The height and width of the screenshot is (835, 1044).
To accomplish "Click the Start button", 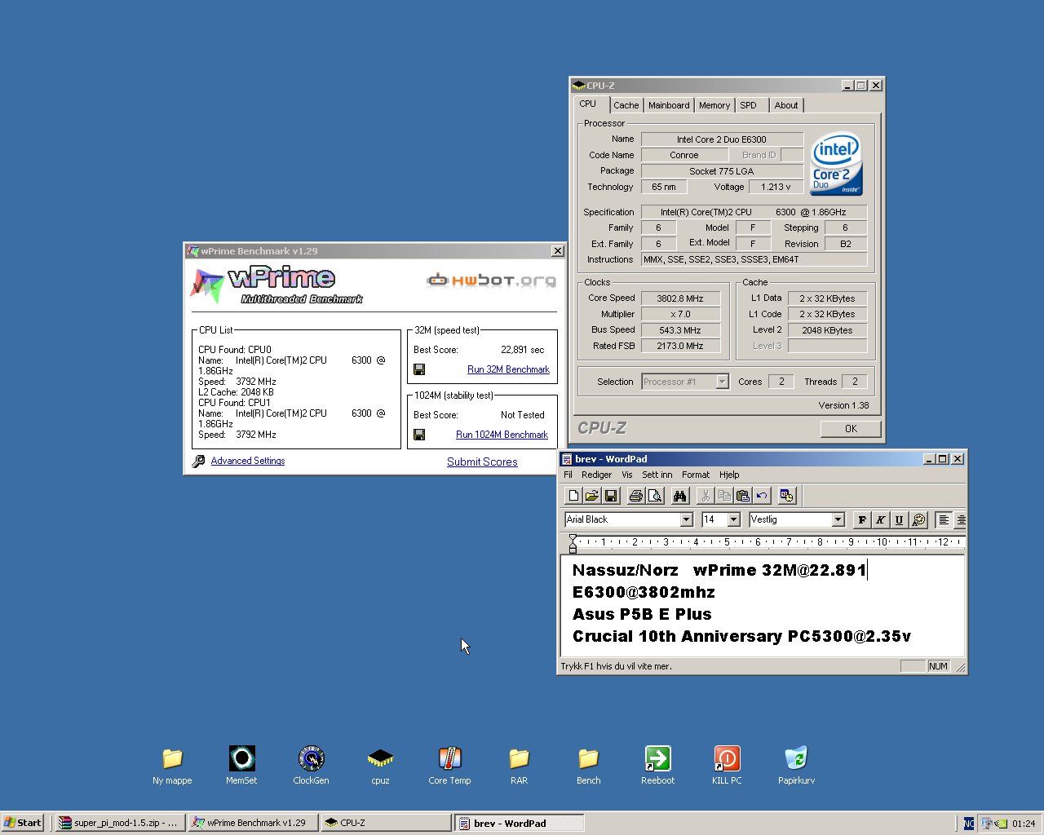I will pyautogui.click(x=23, y=823).
